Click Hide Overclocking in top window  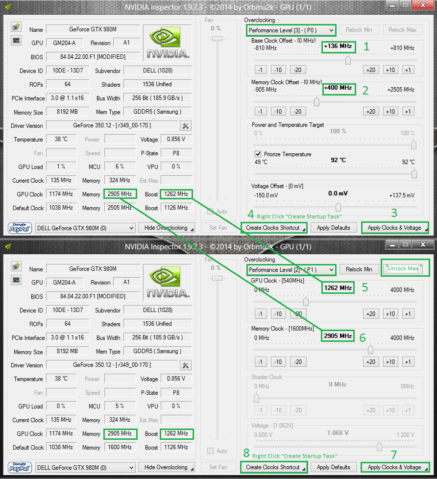167,228
